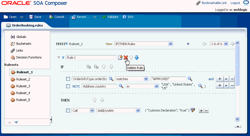Open the Info panel
Screen dimensions: 250x136
[x=128, y=17]
